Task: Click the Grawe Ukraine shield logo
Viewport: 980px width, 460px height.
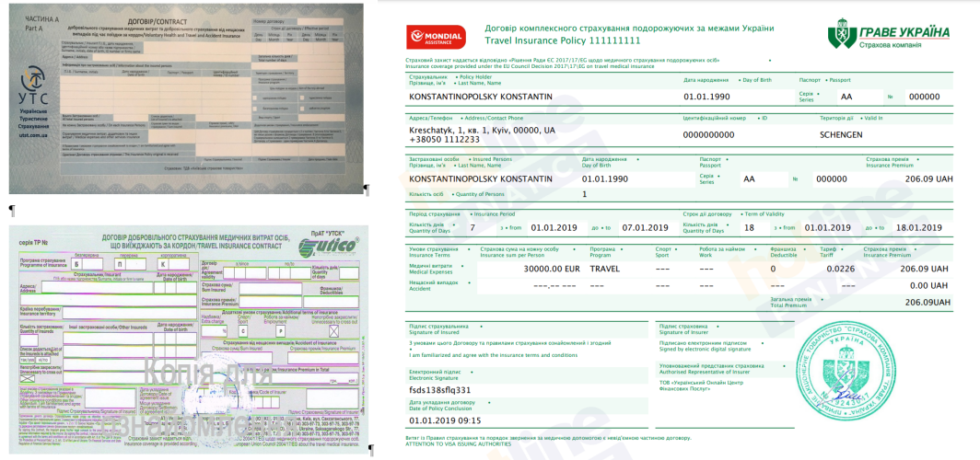Action: pyautogui.click(x=845, y=37)
